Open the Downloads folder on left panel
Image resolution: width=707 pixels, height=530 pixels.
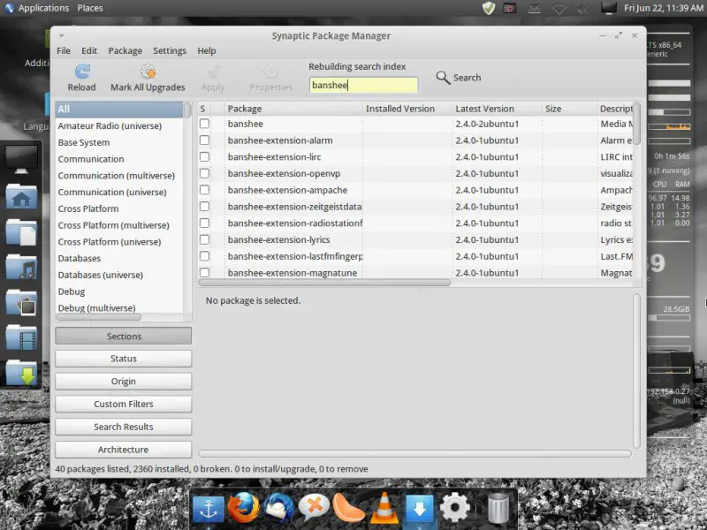(21, 372)
